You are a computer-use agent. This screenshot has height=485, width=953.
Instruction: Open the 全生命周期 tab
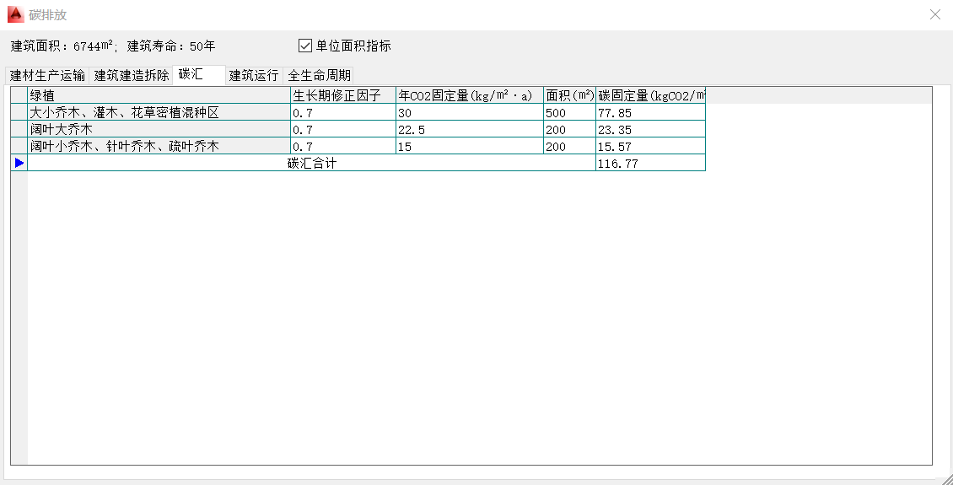pos(319,75)
